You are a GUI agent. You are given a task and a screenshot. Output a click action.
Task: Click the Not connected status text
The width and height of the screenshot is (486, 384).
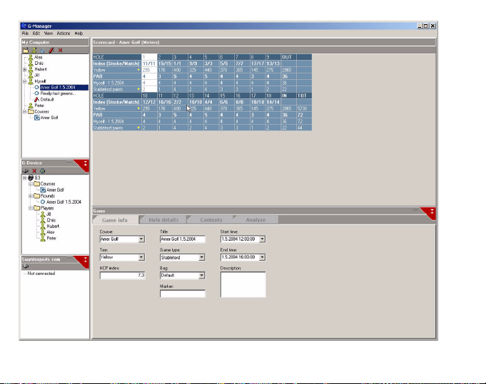41,274
